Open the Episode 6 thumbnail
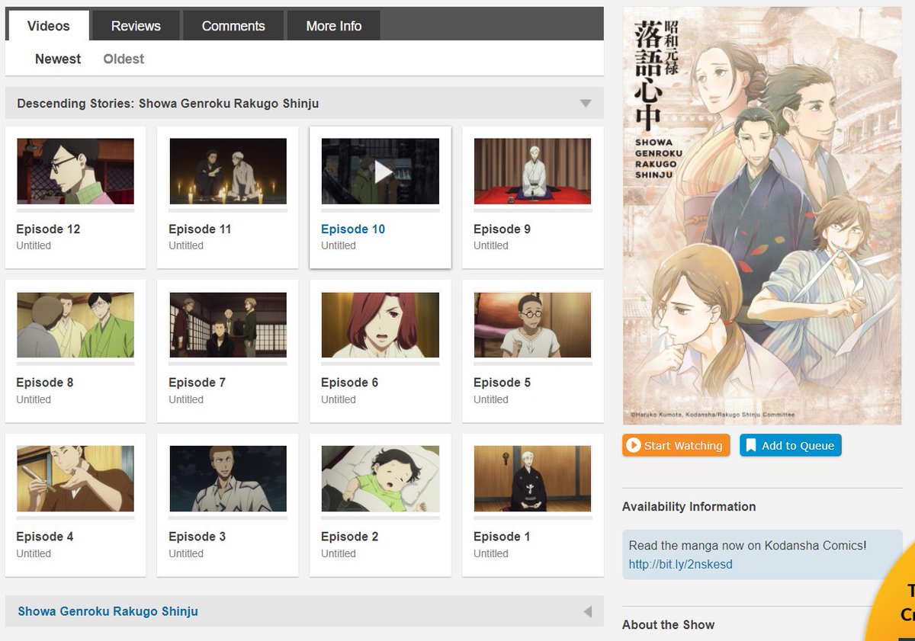The height and width of the screenshot is (641, 915). pos(380,325)
